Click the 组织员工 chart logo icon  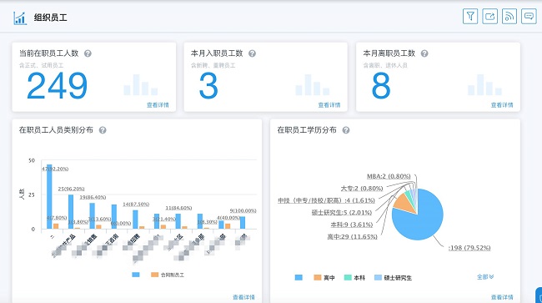point(20,18)
